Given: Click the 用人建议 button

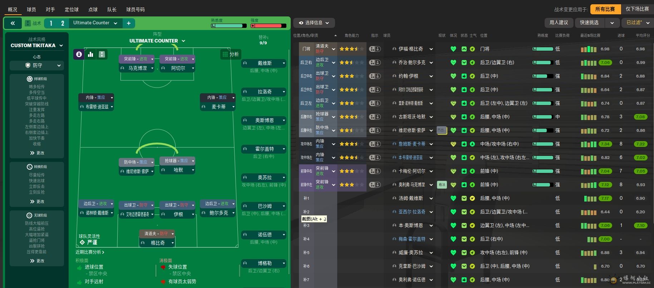Looking at the screenshot, I should pyautogui.click(x=559, y=23).
